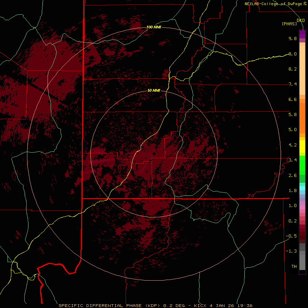This screenshot has width=308, height=308.
Task: Click the 5.0 scale value
Action: 293,130
